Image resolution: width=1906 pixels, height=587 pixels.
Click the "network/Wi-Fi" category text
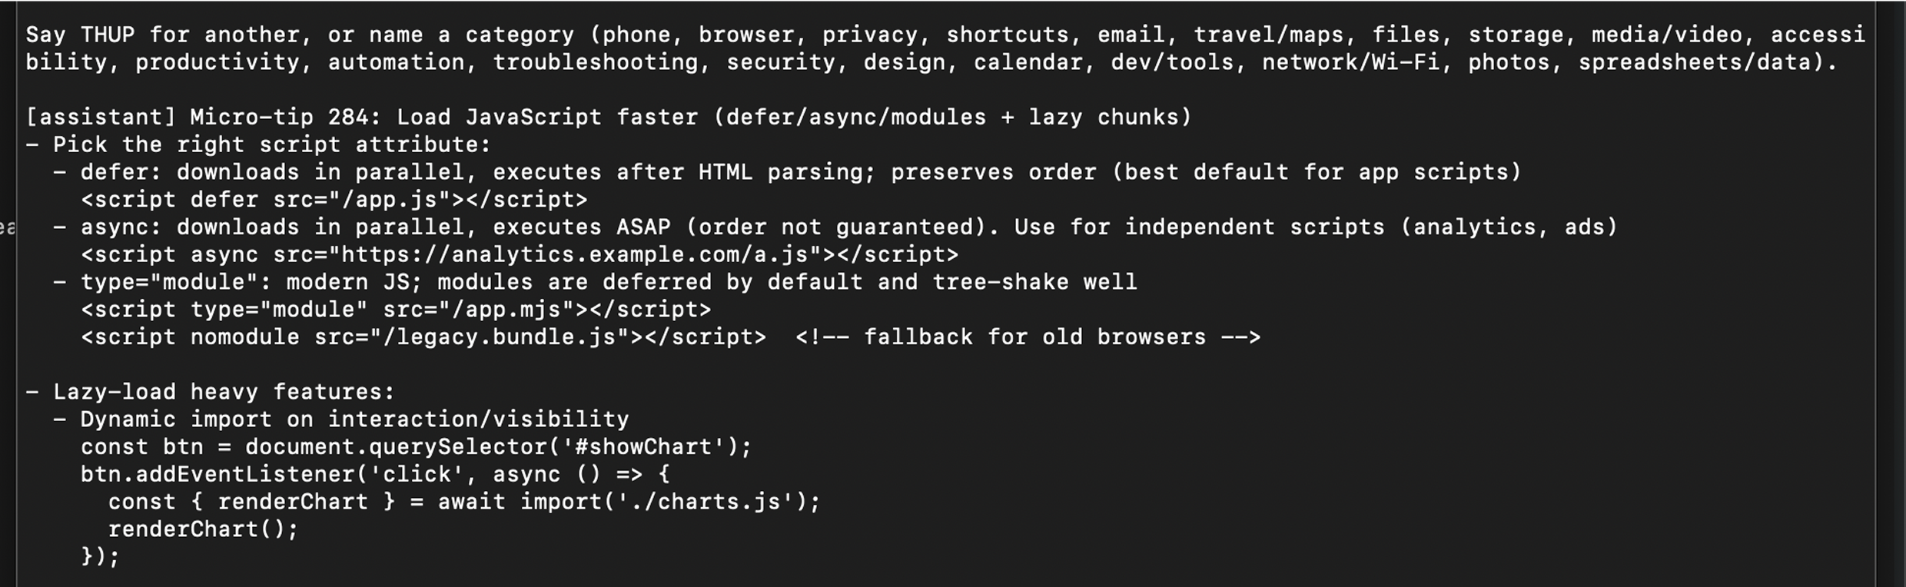click(x=1350, y=62)
